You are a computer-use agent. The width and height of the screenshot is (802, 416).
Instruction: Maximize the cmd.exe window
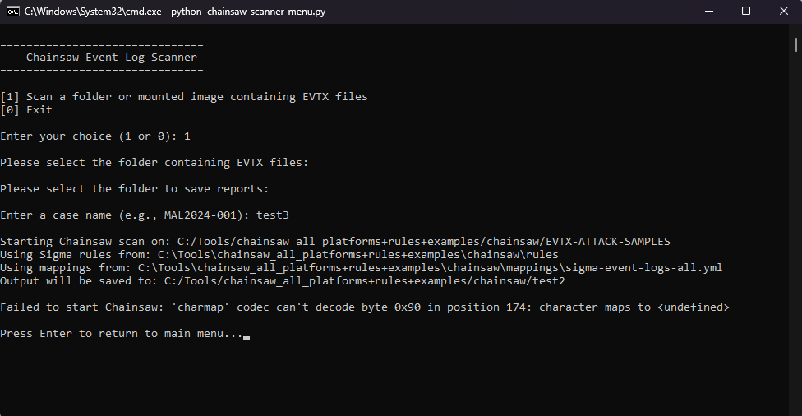(x=746, y=12)
